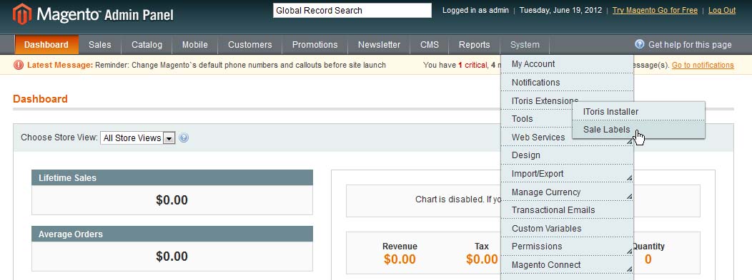Screen dimensions: 752x280
Task: Open the Newsletter menu
Action: [379, 44]
